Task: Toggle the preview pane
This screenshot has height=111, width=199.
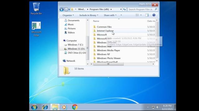Action: 147,15
